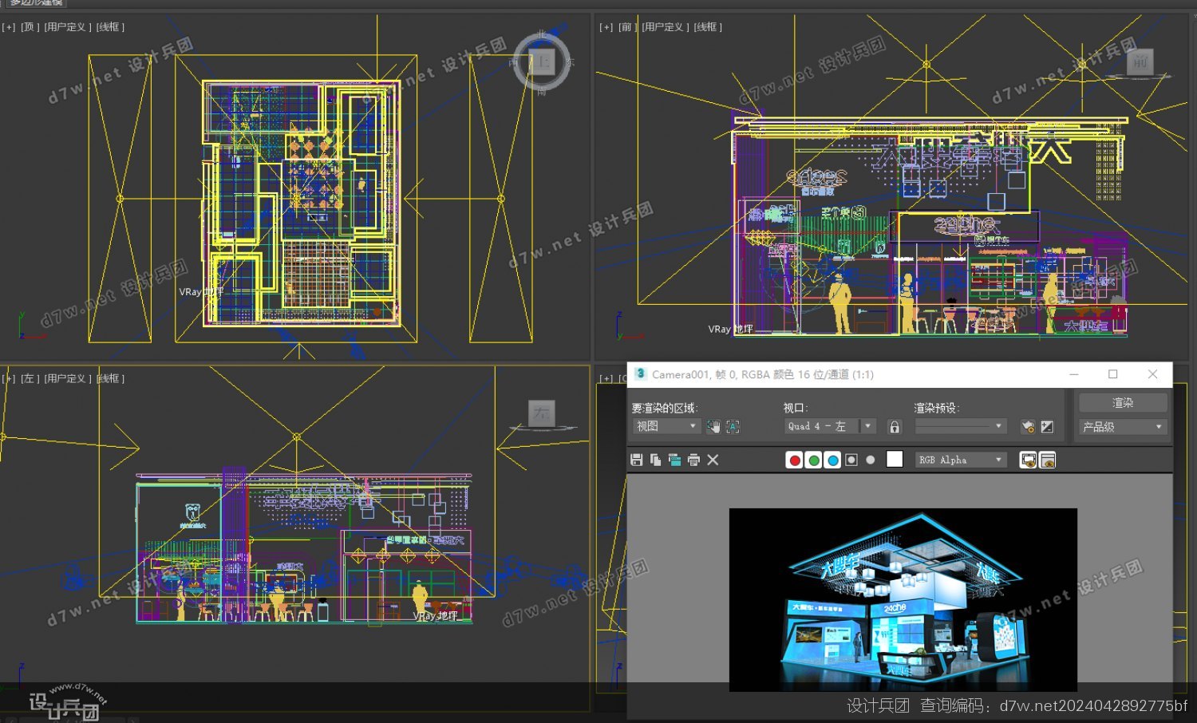Click the 左 ViewCube face in left viewport

point(542,413)
